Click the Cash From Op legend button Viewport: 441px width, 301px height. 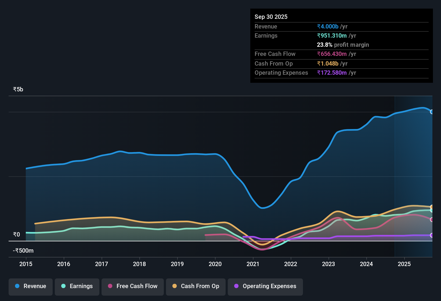(x=196, y=286)
